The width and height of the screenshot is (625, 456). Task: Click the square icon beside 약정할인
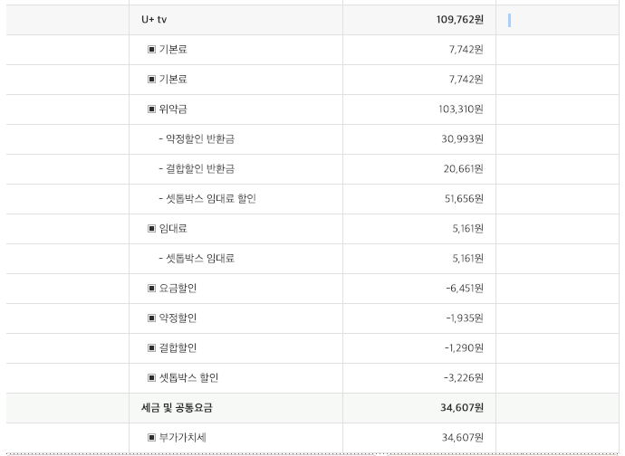point(151,318)
